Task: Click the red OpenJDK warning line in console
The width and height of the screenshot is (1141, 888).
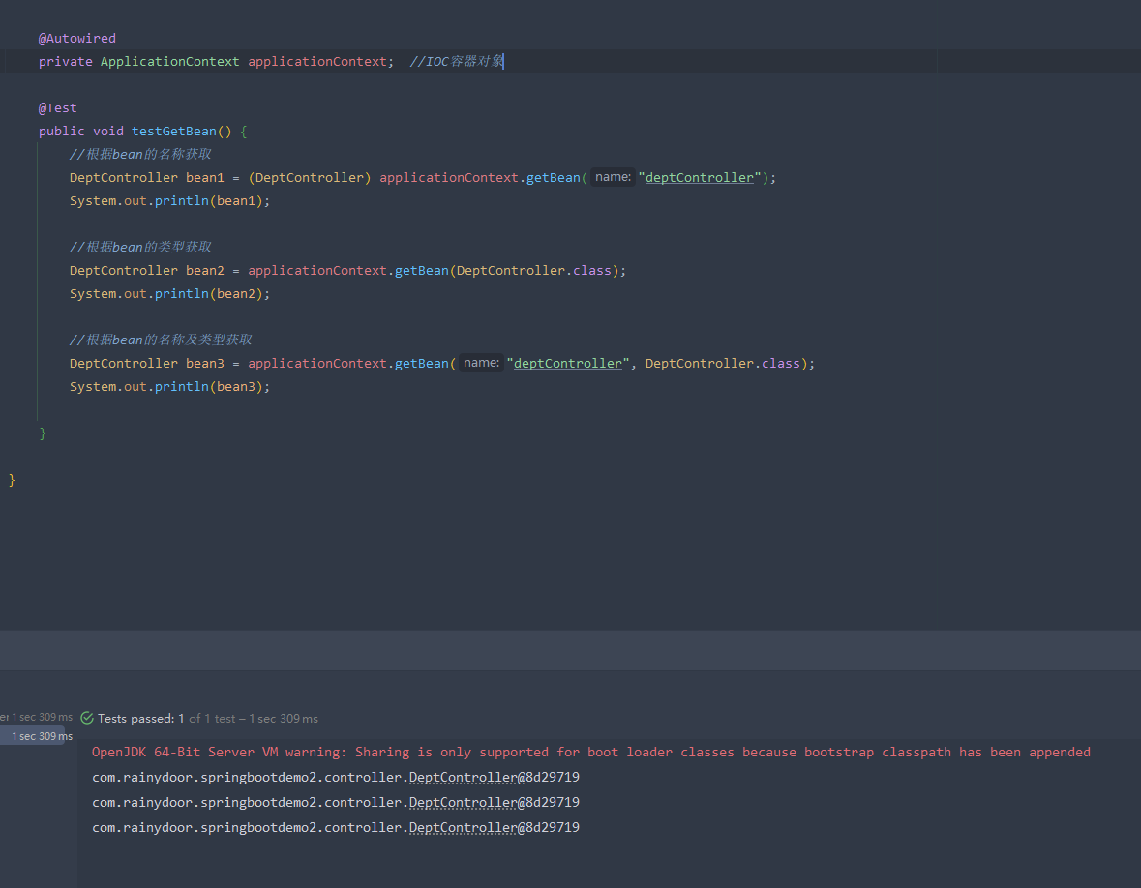Action: click(590, 752)
